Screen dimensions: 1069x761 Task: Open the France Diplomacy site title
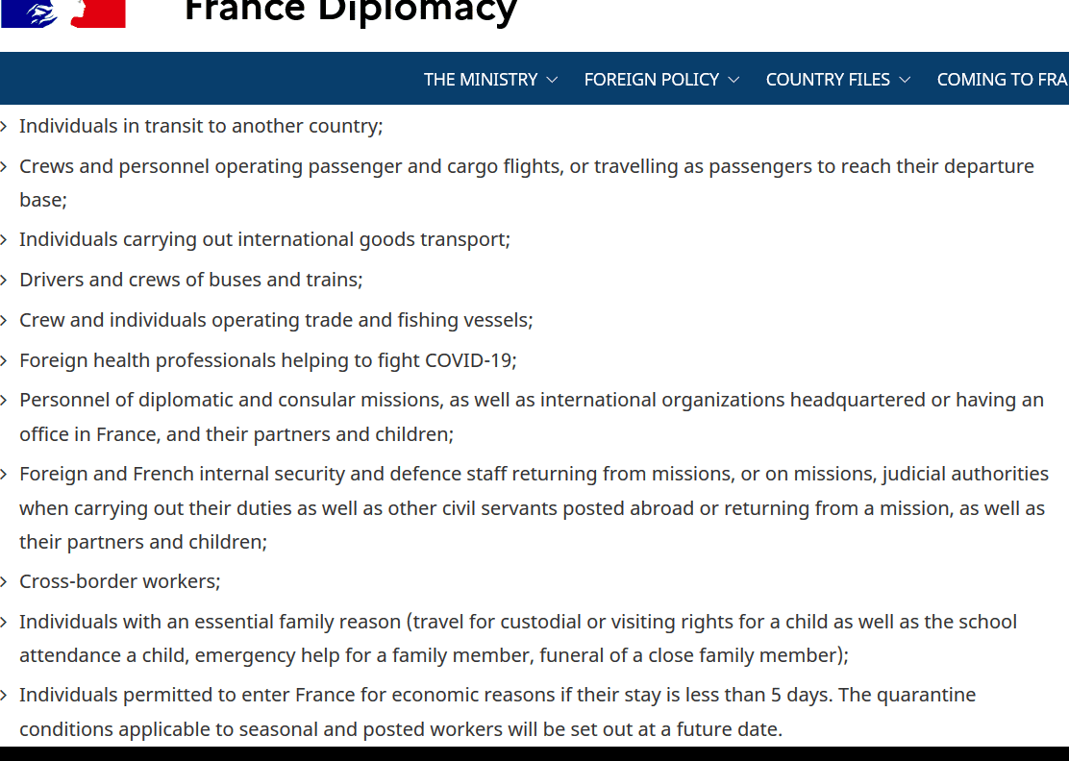point(351,12)
